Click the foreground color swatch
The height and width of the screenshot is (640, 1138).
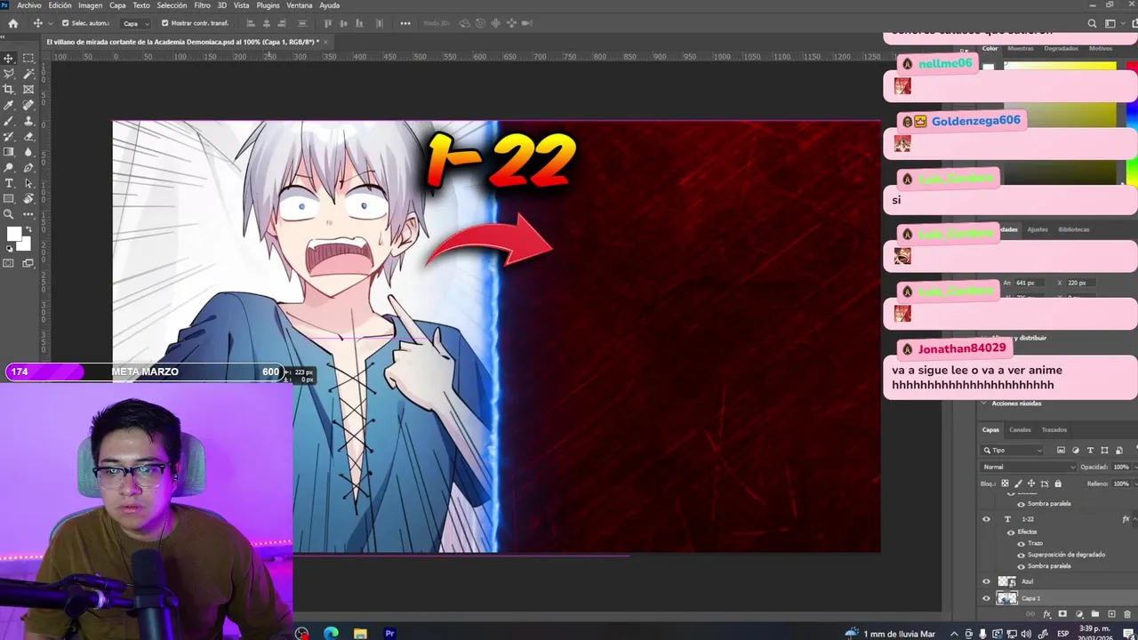coord(14,234)
